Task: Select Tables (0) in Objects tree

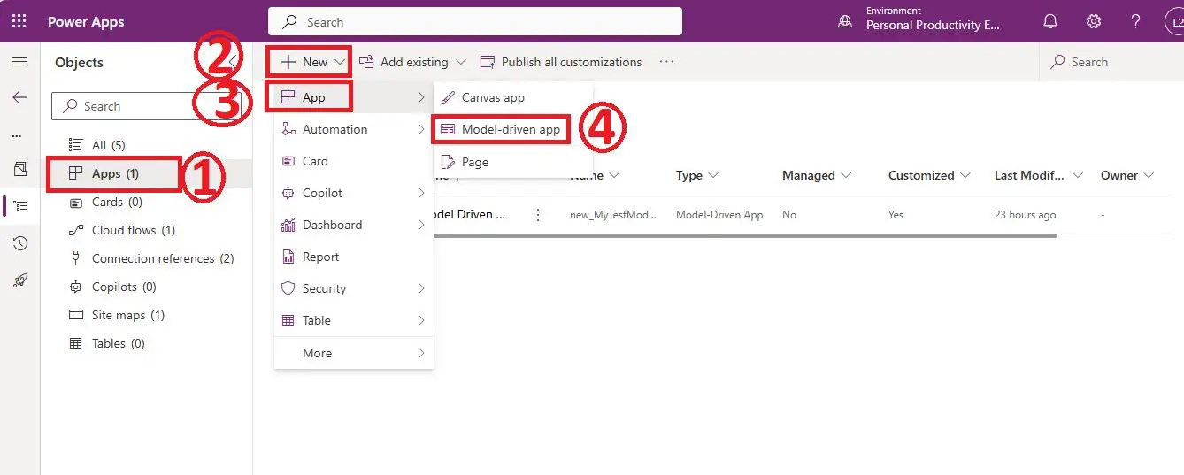Action: coord(146,343)
